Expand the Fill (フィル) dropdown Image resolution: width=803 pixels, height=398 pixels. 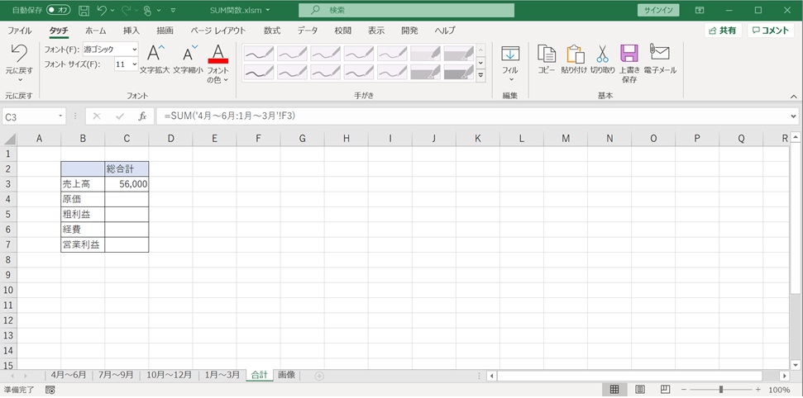click(510, 79)
